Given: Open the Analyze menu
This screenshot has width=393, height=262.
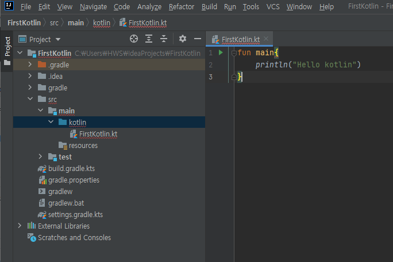Looking at the screenshot, I should pyautogui.click(x=149, y=7).
